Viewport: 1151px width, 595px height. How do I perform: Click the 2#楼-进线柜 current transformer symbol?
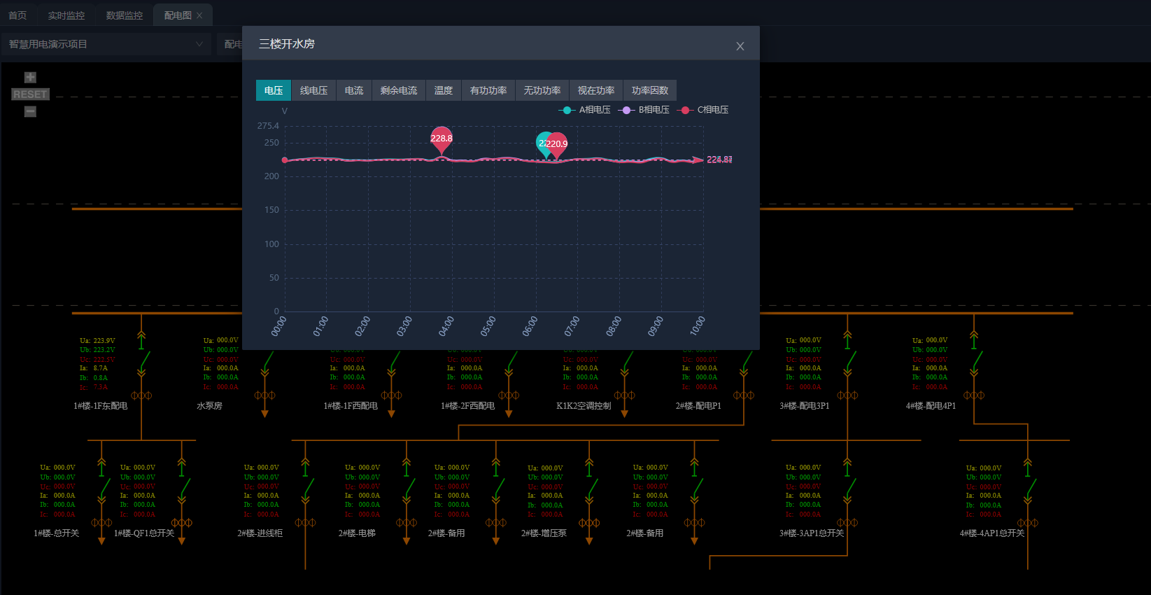[305, 523]
